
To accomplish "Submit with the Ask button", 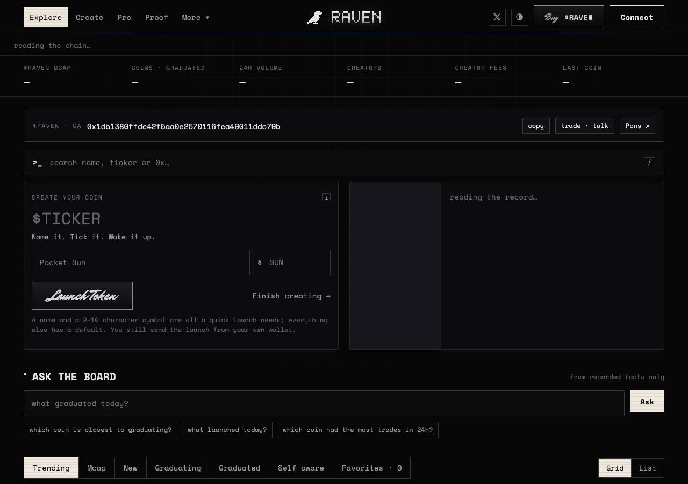I will pos(647,401).
